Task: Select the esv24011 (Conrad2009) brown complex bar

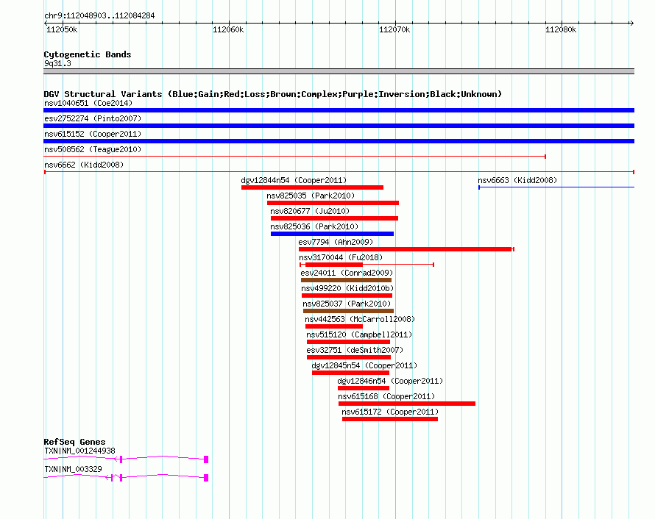Action: coord(347,280)
